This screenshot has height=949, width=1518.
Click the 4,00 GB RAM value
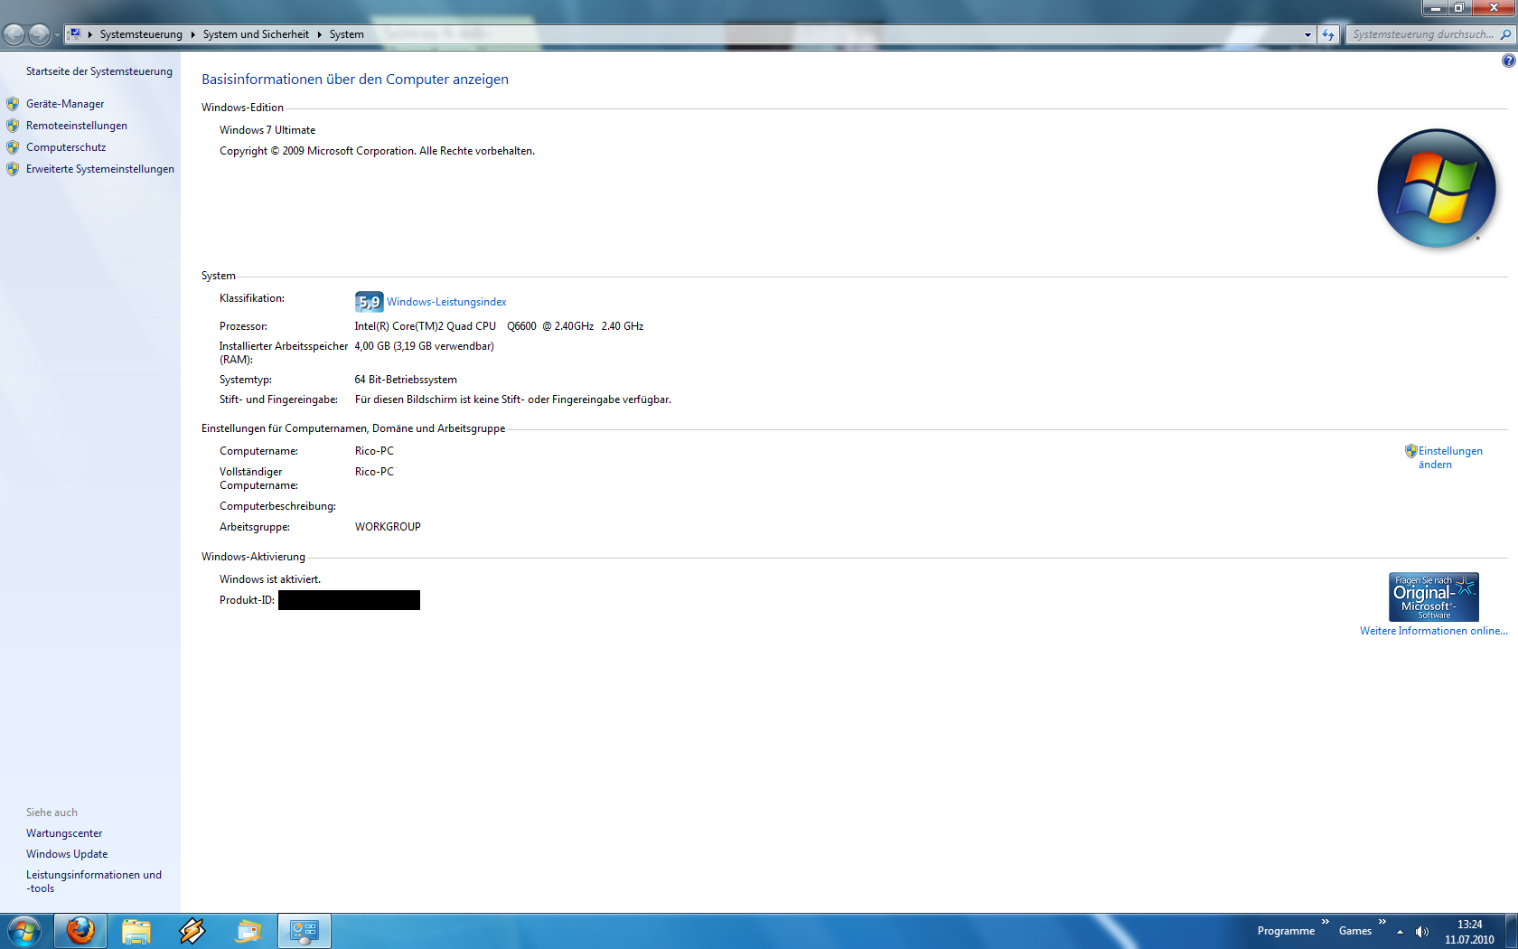point(424,346)
